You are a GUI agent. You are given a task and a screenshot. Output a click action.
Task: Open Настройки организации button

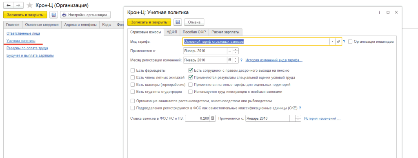pos(85,15)
